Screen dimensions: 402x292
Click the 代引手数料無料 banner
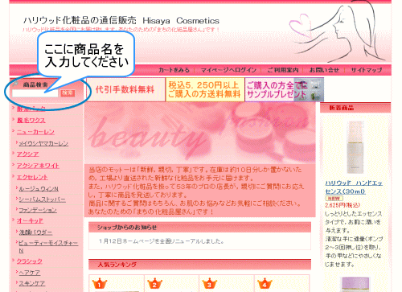click(125, 89)
